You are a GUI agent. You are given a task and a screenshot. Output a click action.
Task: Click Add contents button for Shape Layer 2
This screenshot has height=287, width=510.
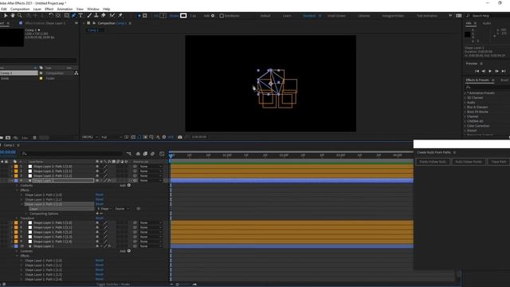pyautogui.click(x=129, y=185)
